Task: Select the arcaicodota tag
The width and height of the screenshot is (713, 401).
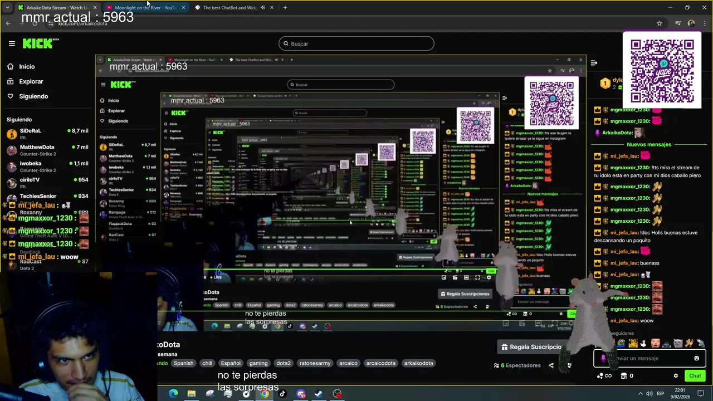Action: click(380, 363)
